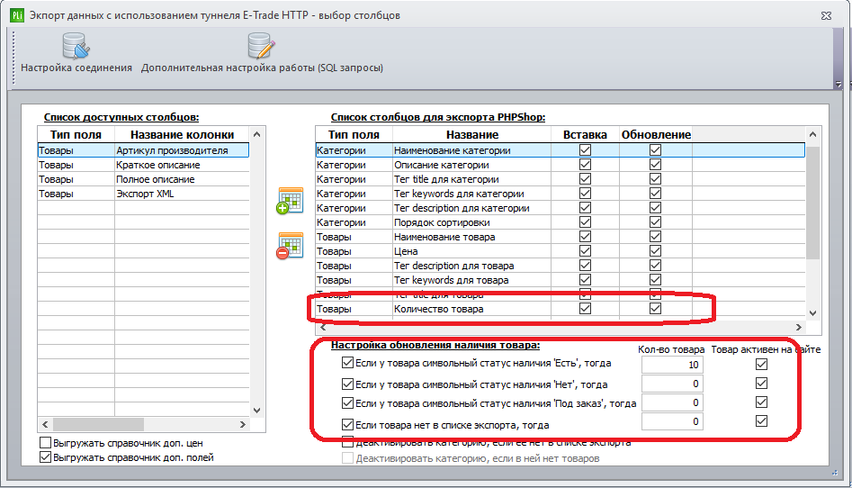Toggle Обновление for Описание категории
This screenshot has height=488, width=852.
tap(655, 165)
